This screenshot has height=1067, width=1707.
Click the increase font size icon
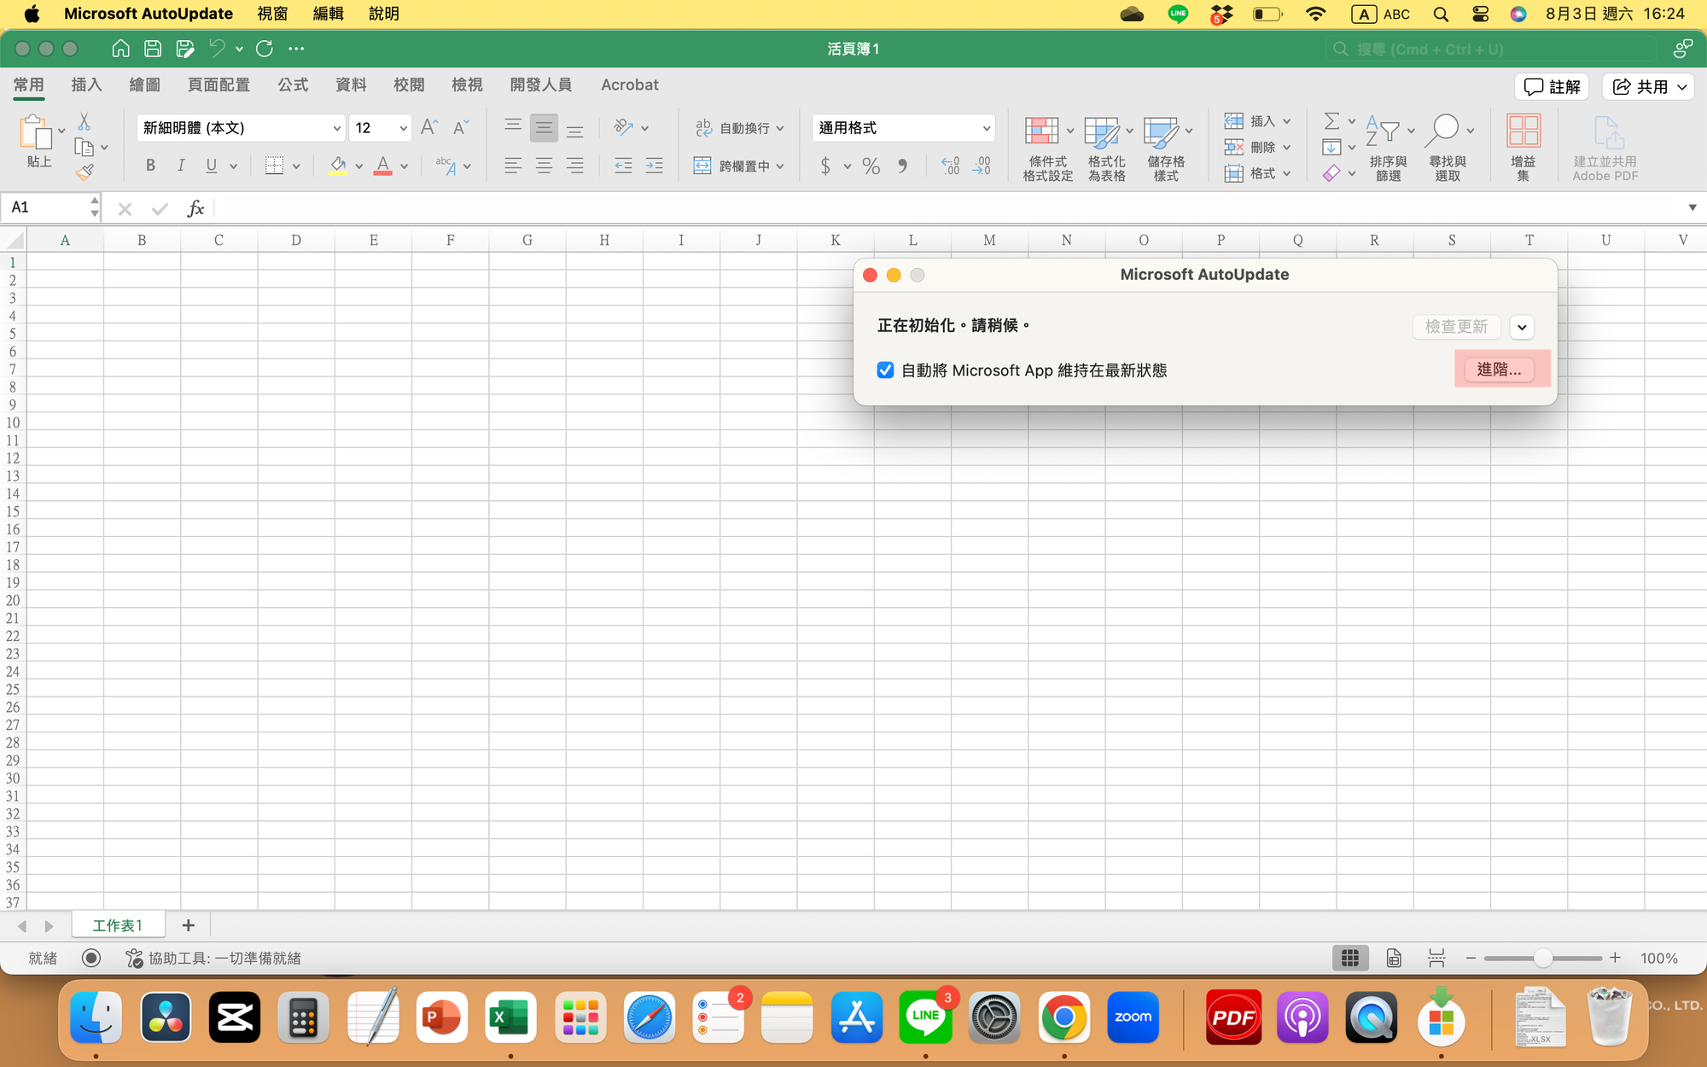(429, 128)
